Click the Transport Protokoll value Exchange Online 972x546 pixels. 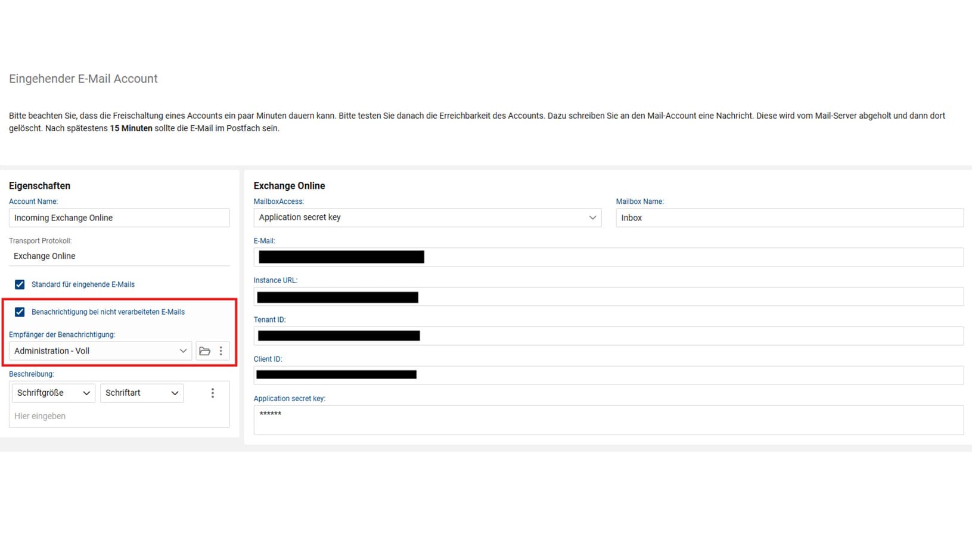(45, 256)
